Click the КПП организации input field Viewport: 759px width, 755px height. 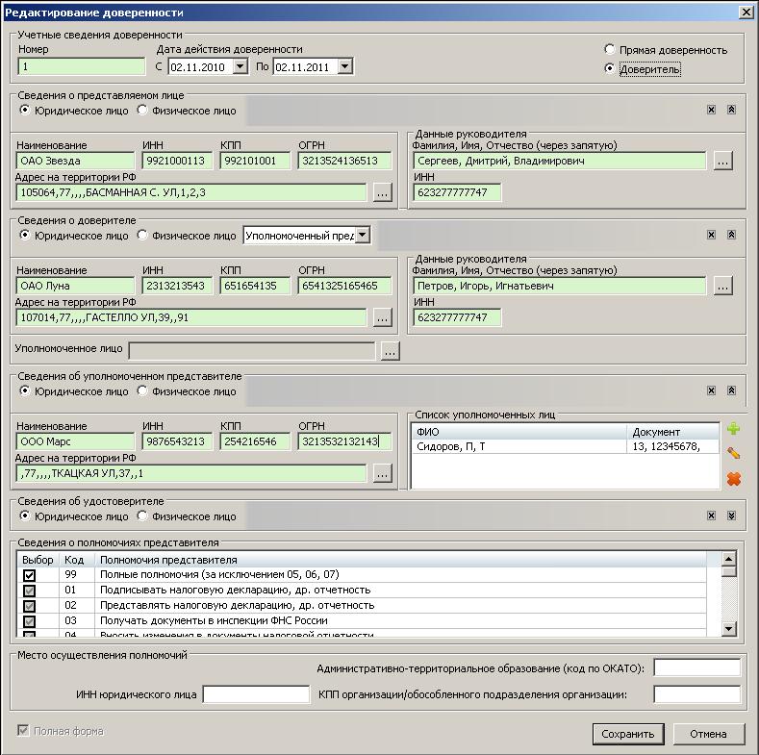(697, 694)
